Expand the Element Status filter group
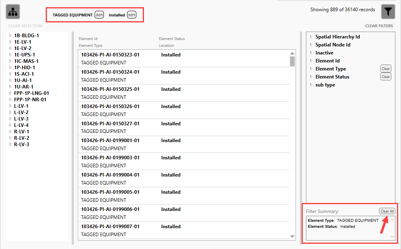This screenshot has height=249, width=401. coord(311,77)
